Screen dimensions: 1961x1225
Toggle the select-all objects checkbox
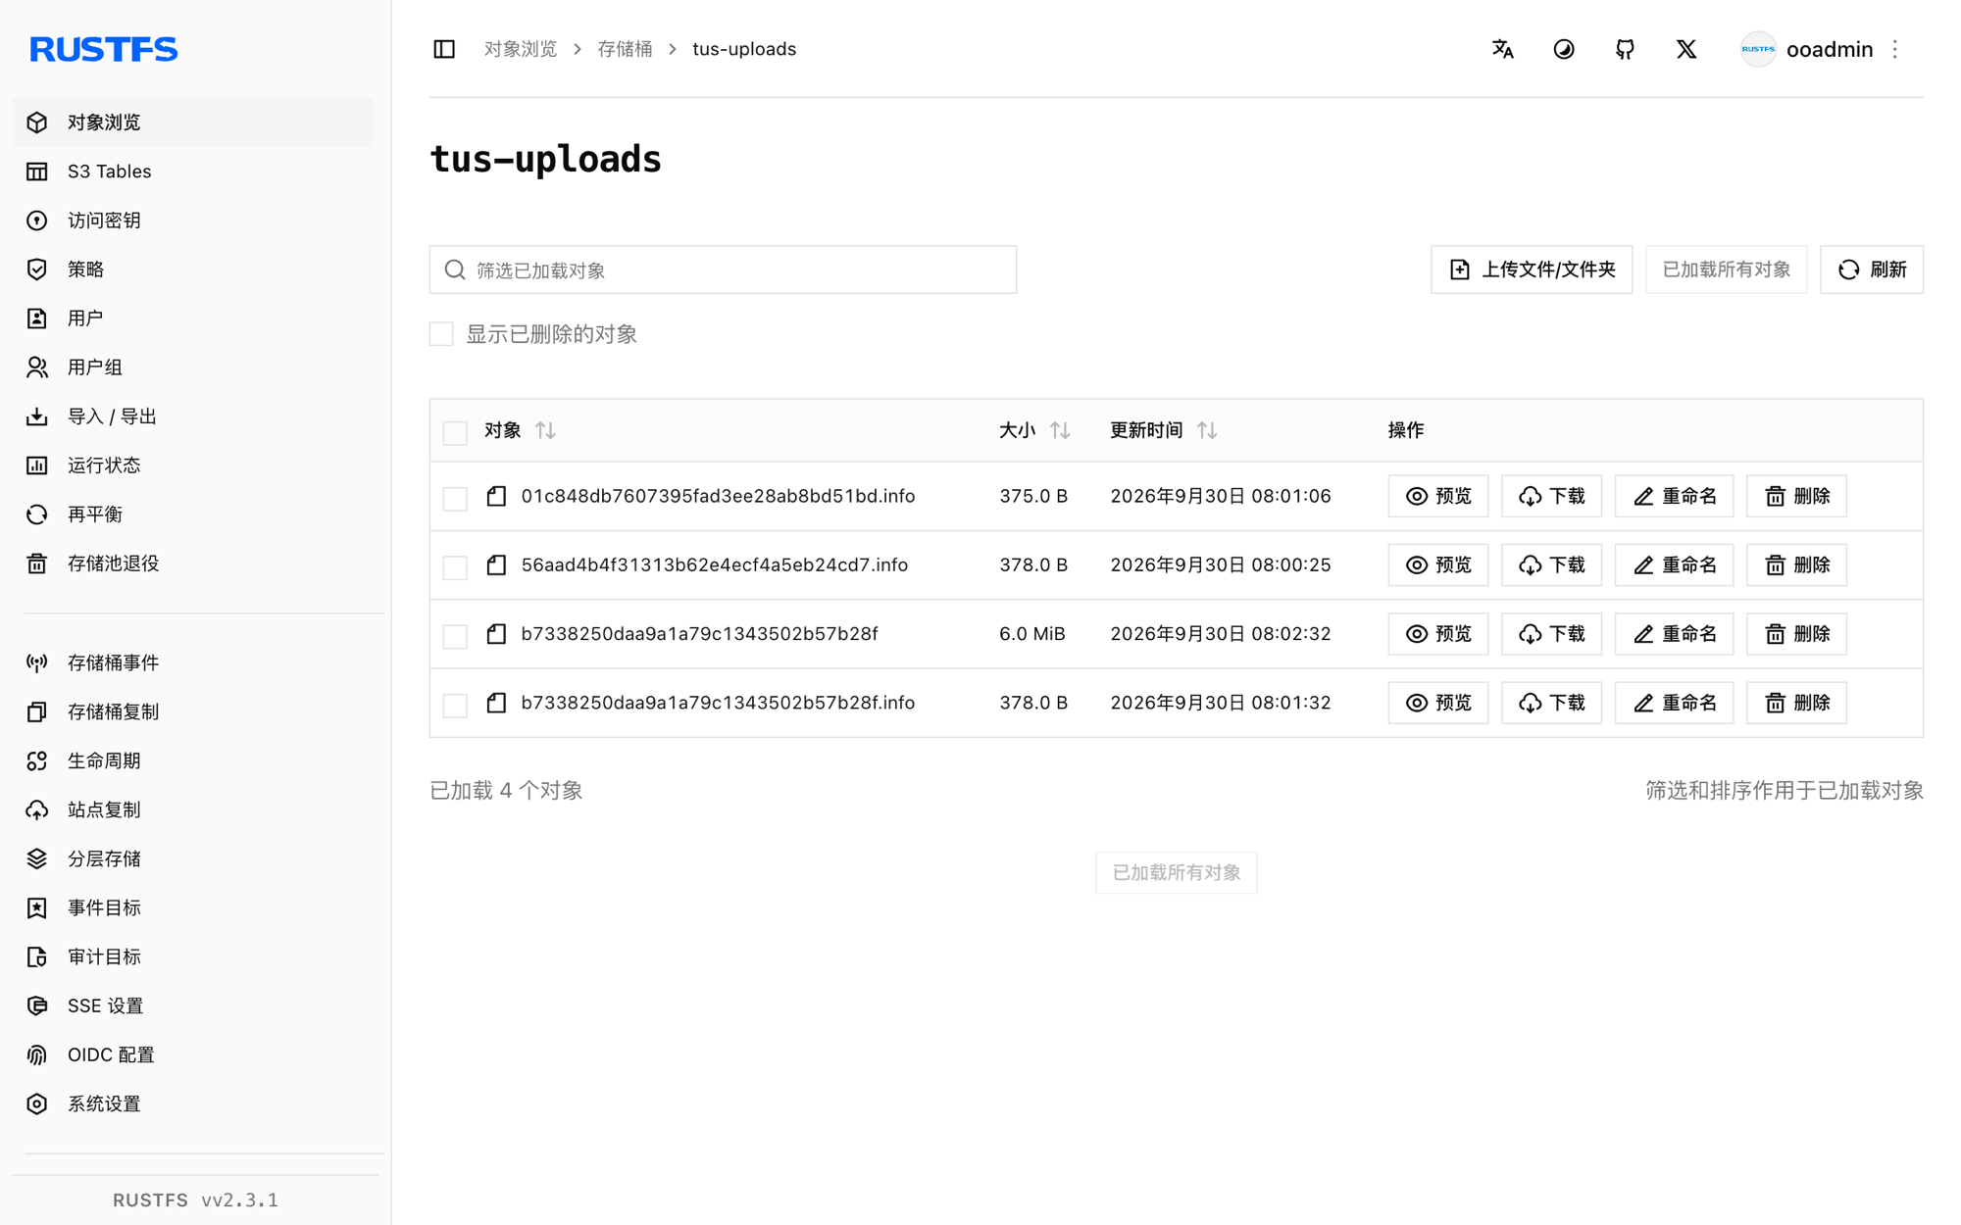(455, 432)
